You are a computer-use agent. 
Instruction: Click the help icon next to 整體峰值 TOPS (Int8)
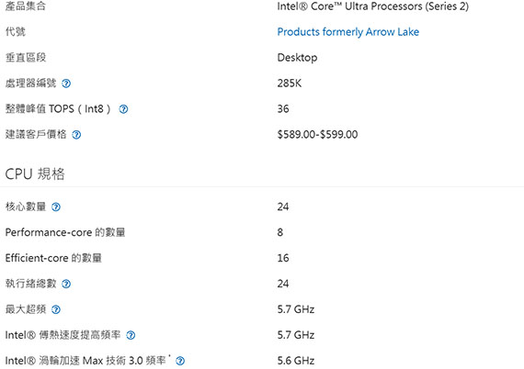[123, 109]
